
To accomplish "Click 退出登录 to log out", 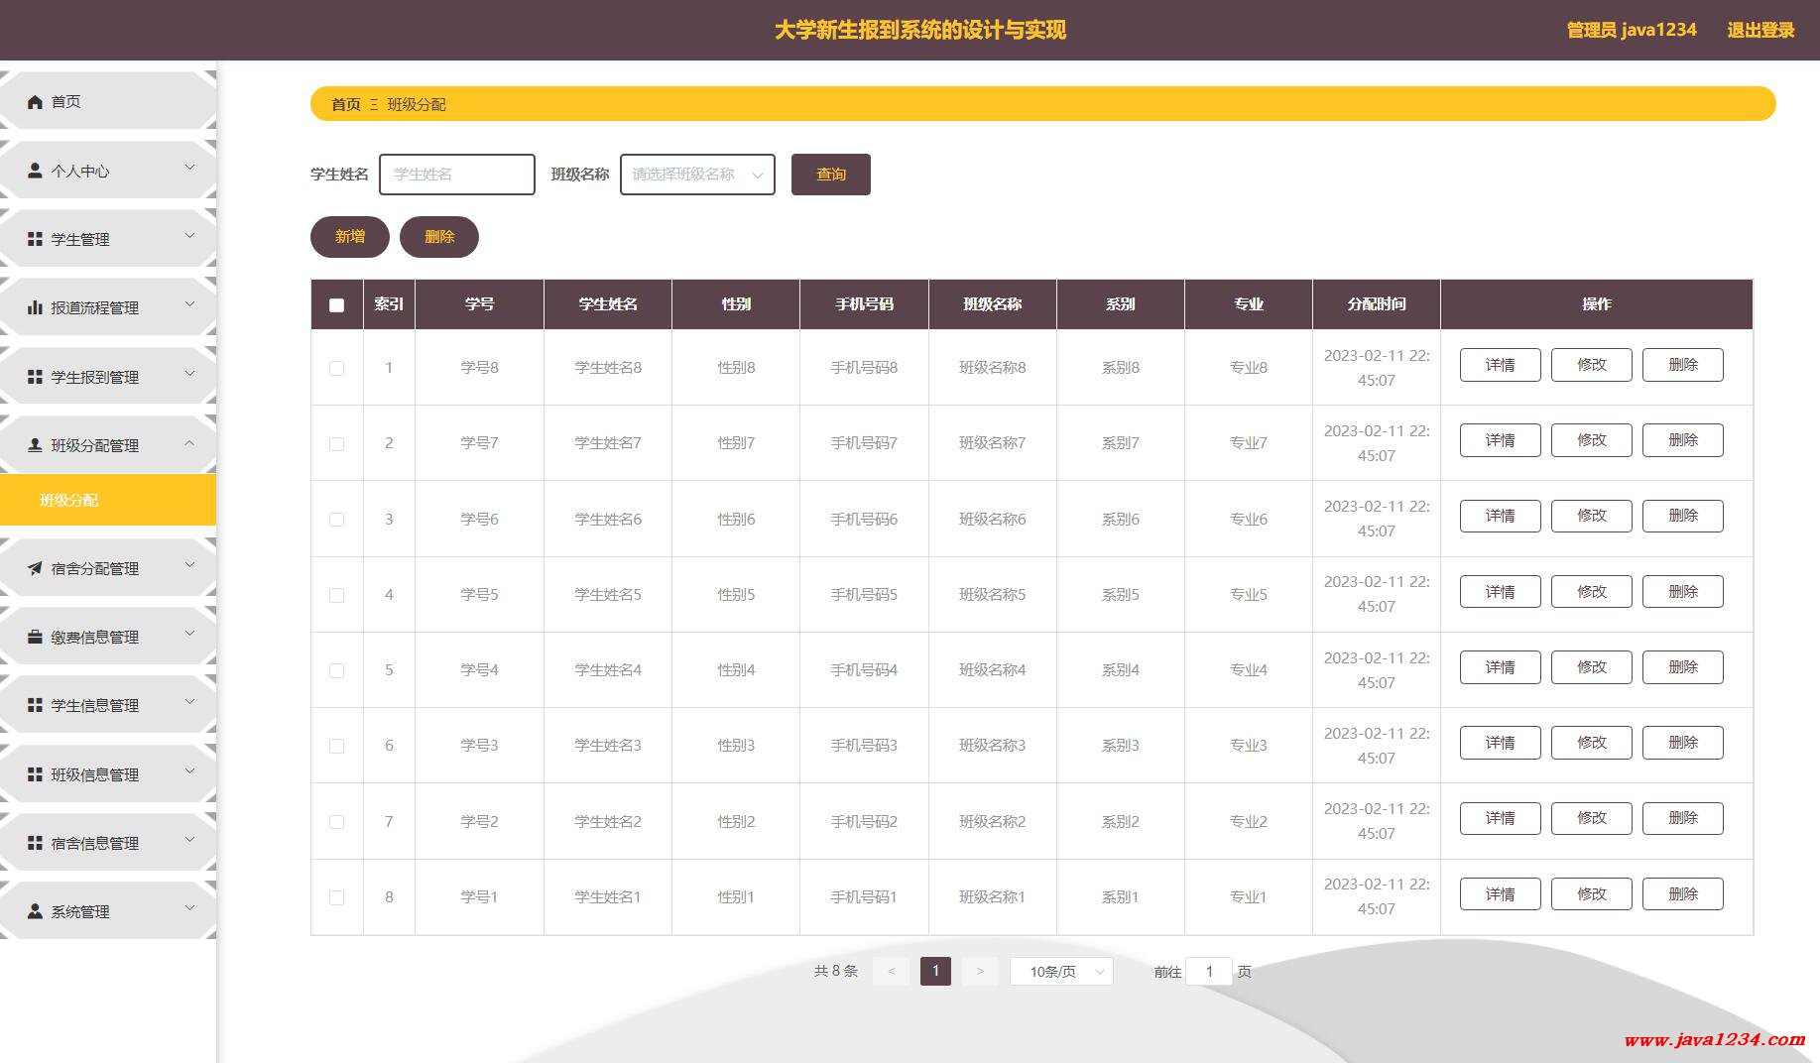I will coord(1760,30).
